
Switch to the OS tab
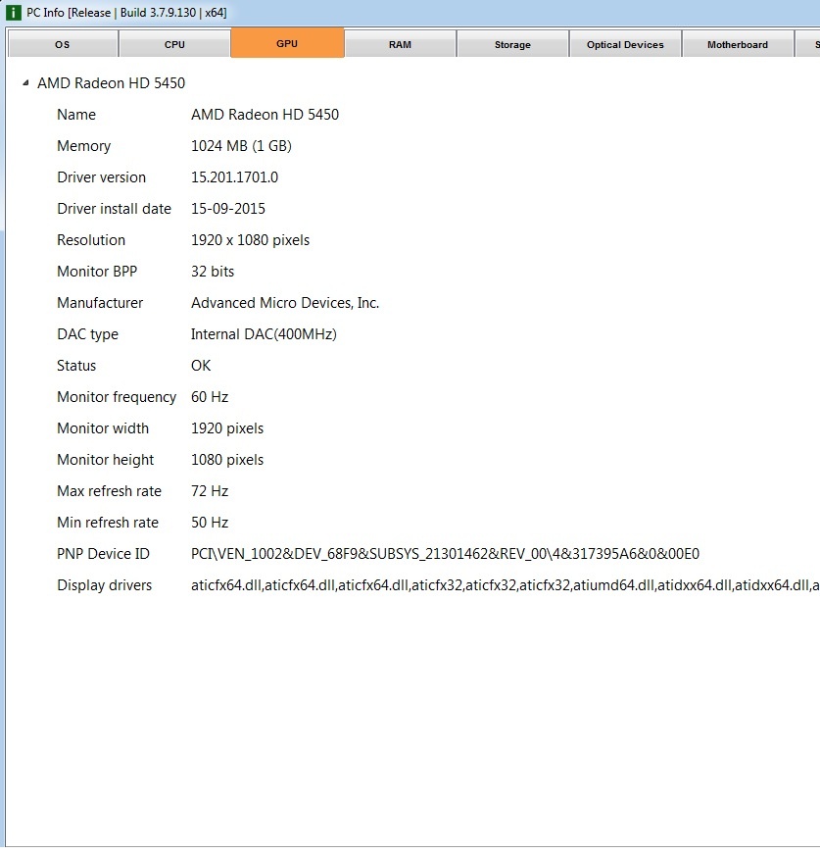click(62, 44)
